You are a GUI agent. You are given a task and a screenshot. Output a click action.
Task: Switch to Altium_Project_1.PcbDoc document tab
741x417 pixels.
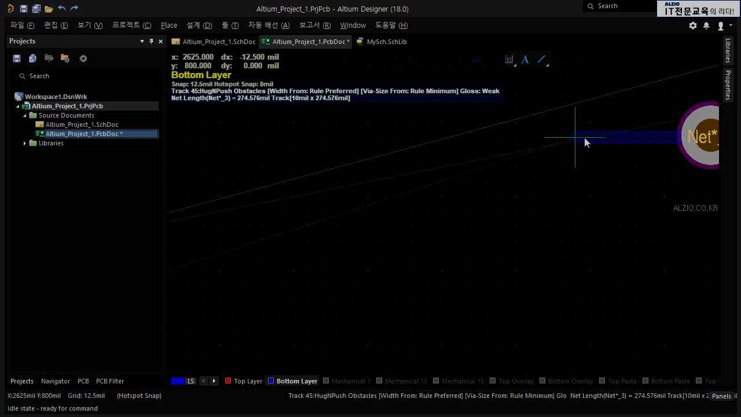pyautogui.click(x=306, y=42)
